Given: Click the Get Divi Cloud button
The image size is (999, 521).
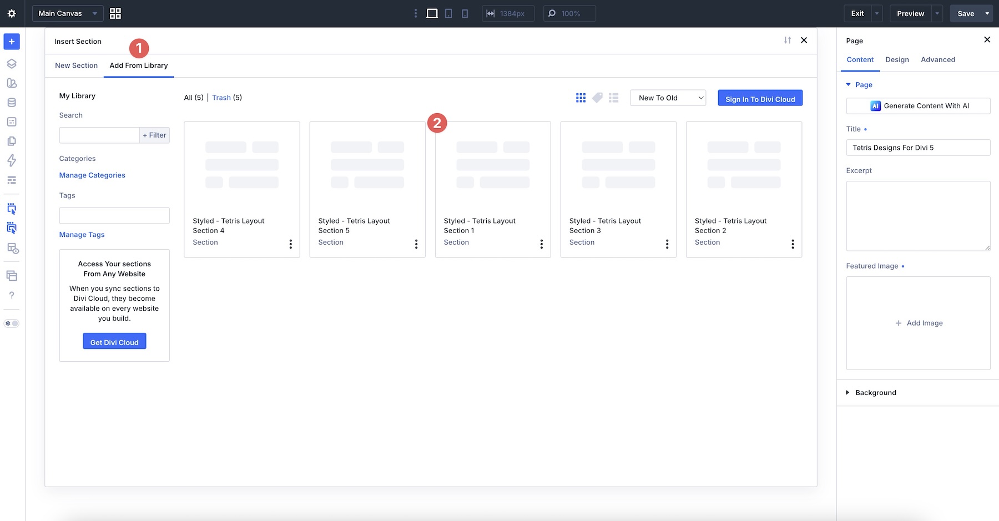Looking at the screenshot, I should tap(114, 341).
